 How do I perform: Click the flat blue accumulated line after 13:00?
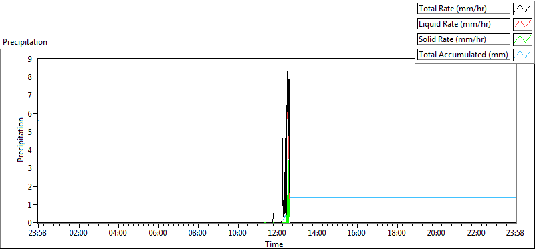[x=403, y=197]
